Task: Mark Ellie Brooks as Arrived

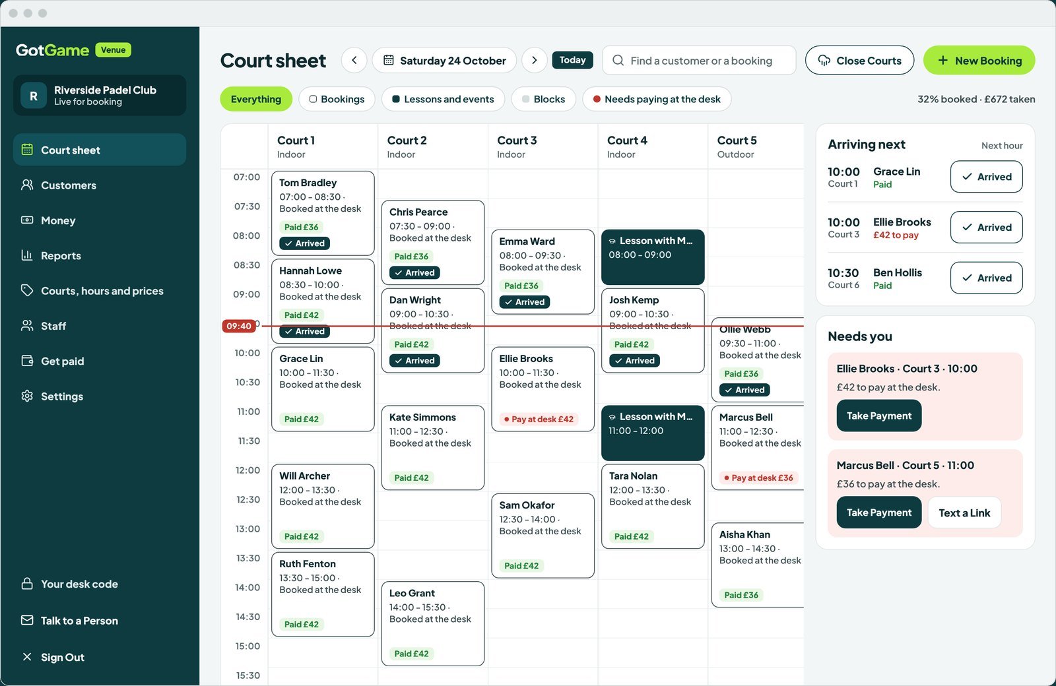Action: pos(987,227)
